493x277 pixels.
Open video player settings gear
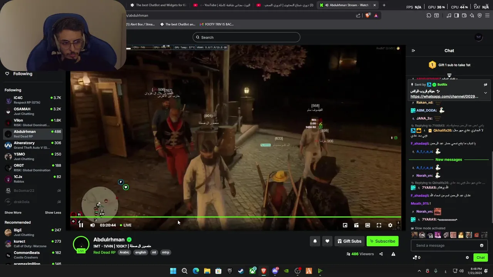(390, 225)
